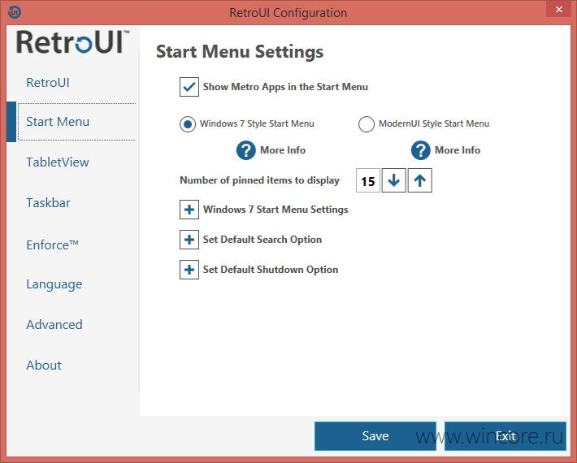Select Windows 7 Style Start Menu radio
This screenshot has width=577, height=463.
pyautogui.click(x=188, y=124)
